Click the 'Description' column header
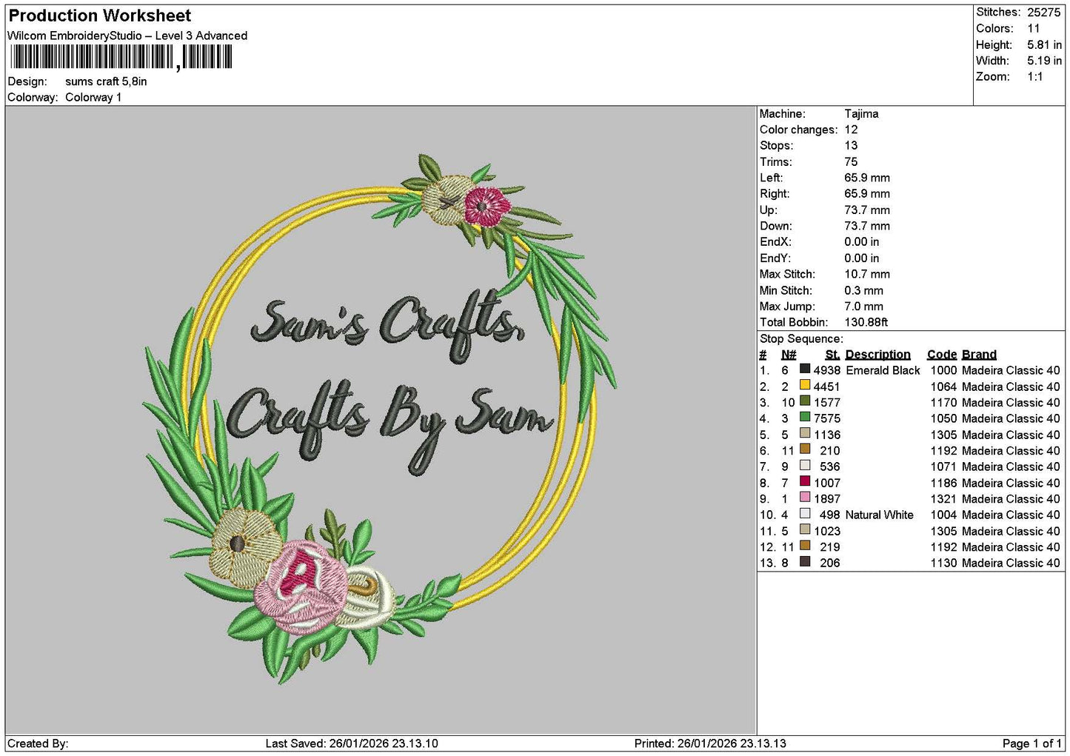Screen dimensions: 1070x756 [877, 355]
